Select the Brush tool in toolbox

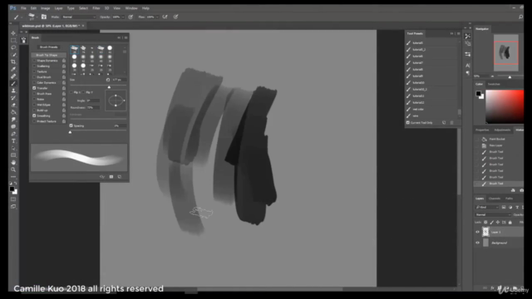(x=13, y=83)
